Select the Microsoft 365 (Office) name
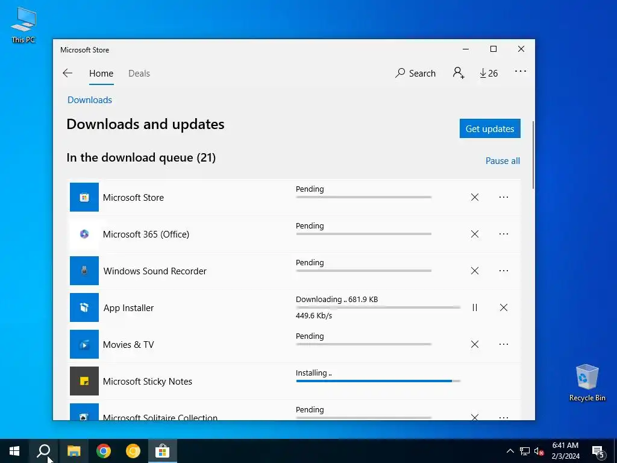The height and width of the screenshot is (463, 617). point(146,235)
